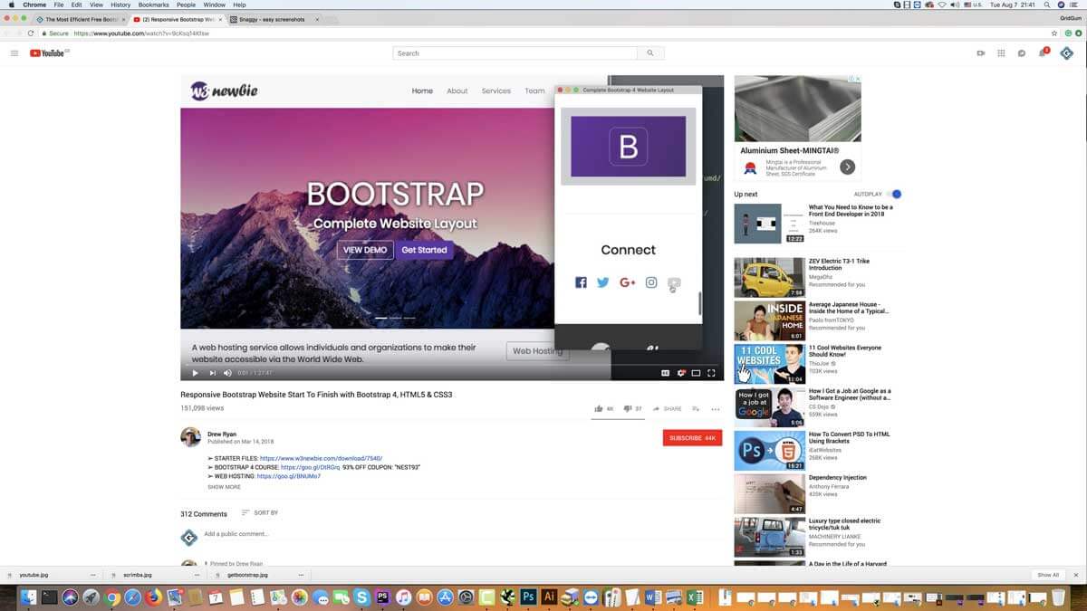Click the address bar URL
This screenshot has height=611, width=1087.
(x=141, y=33)
